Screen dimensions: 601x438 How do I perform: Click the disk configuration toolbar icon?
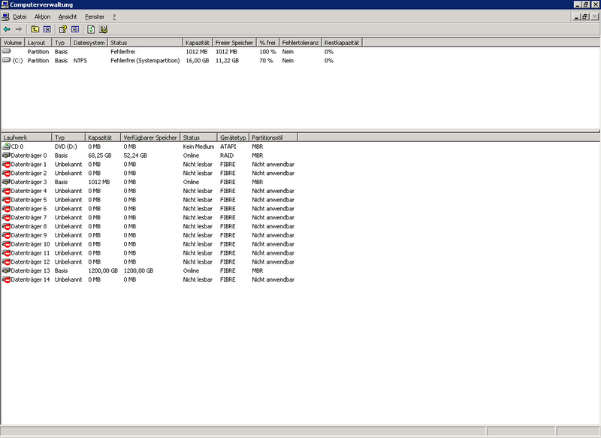(x=104, y=29)
